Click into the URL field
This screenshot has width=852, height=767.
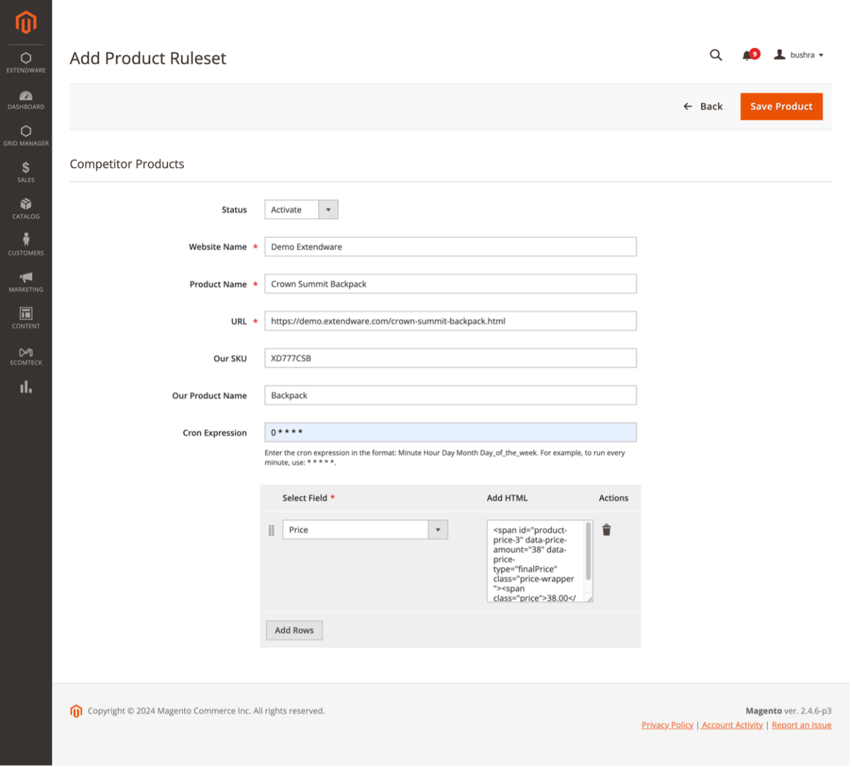click(x=452, y=322)
